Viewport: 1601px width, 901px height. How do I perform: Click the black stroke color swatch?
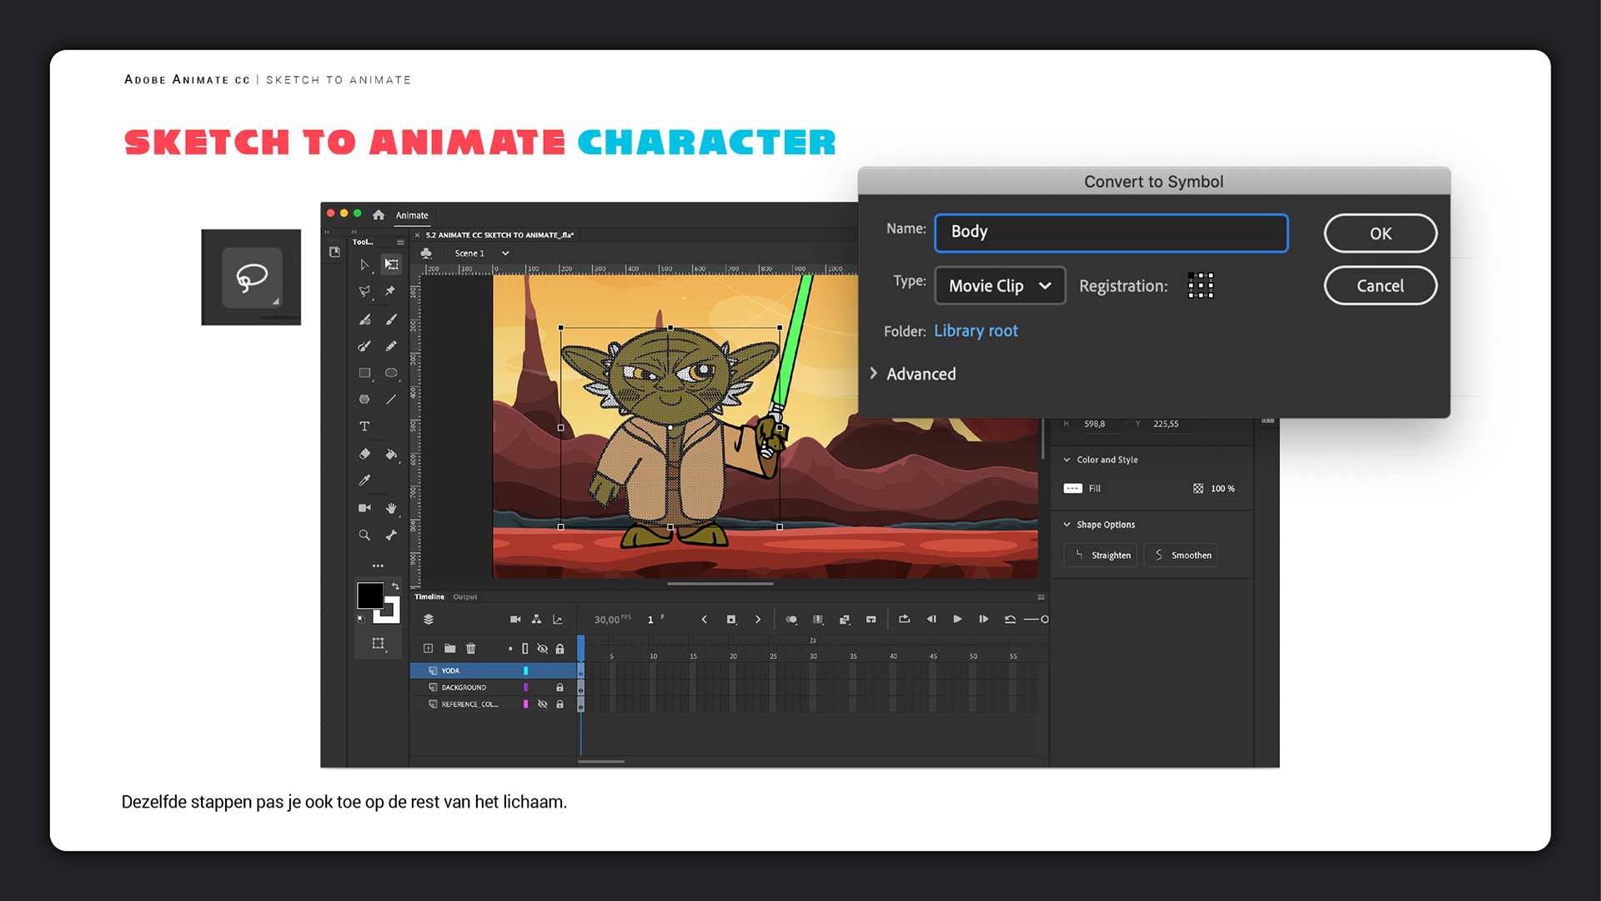[x=370, y=595]
